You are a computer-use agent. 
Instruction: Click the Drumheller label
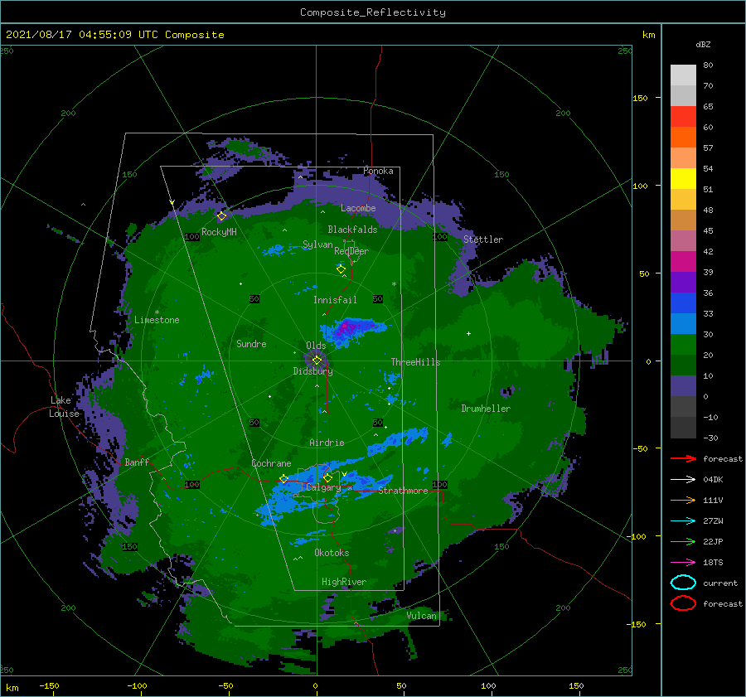pos(486,409)
